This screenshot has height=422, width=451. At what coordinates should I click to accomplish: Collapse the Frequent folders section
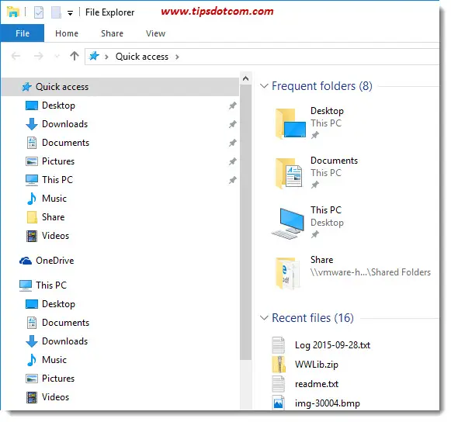coord(264,85)
